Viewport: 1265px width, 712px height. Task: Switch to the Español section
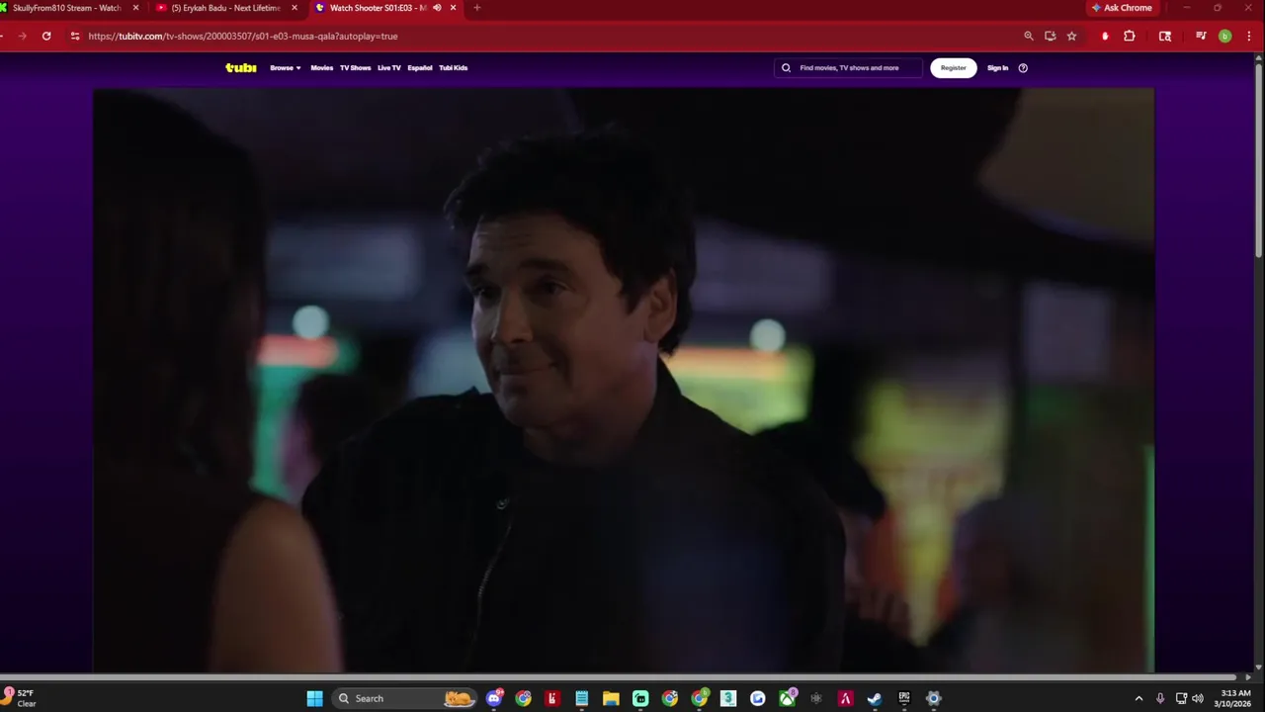click(420, 68)
